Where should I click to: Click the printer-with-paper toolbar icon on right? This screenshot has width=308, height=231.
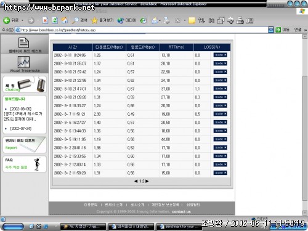(x=240, y=20)
